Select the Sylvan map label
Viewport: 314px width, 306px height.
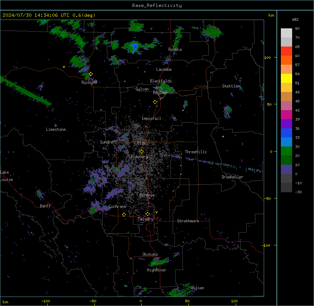pos(142,89)
